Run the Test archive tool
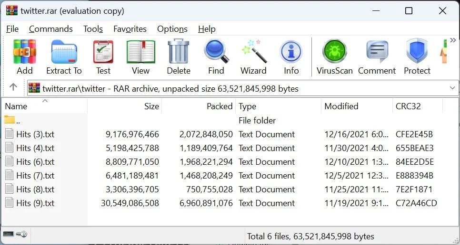The height and width of the screenshot is (245, 460). pos(103,57)
